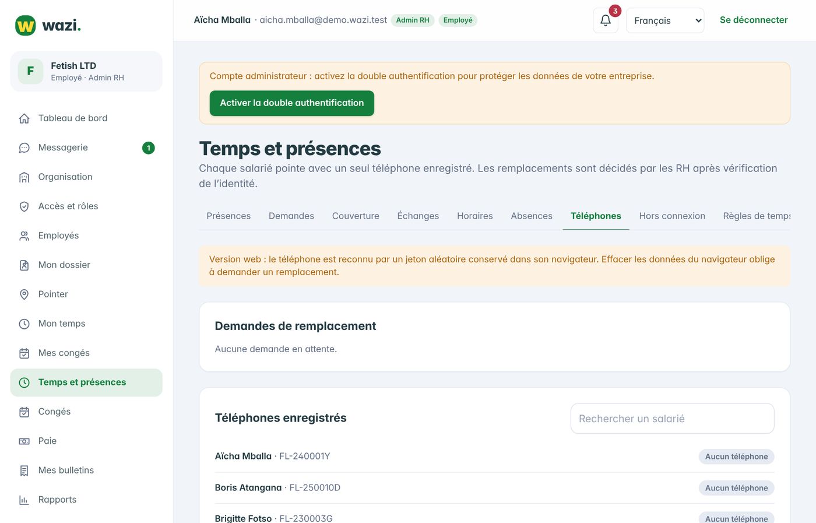Click the Demandes de remplacement heading

pyautogui.click(x=296, y=327)
